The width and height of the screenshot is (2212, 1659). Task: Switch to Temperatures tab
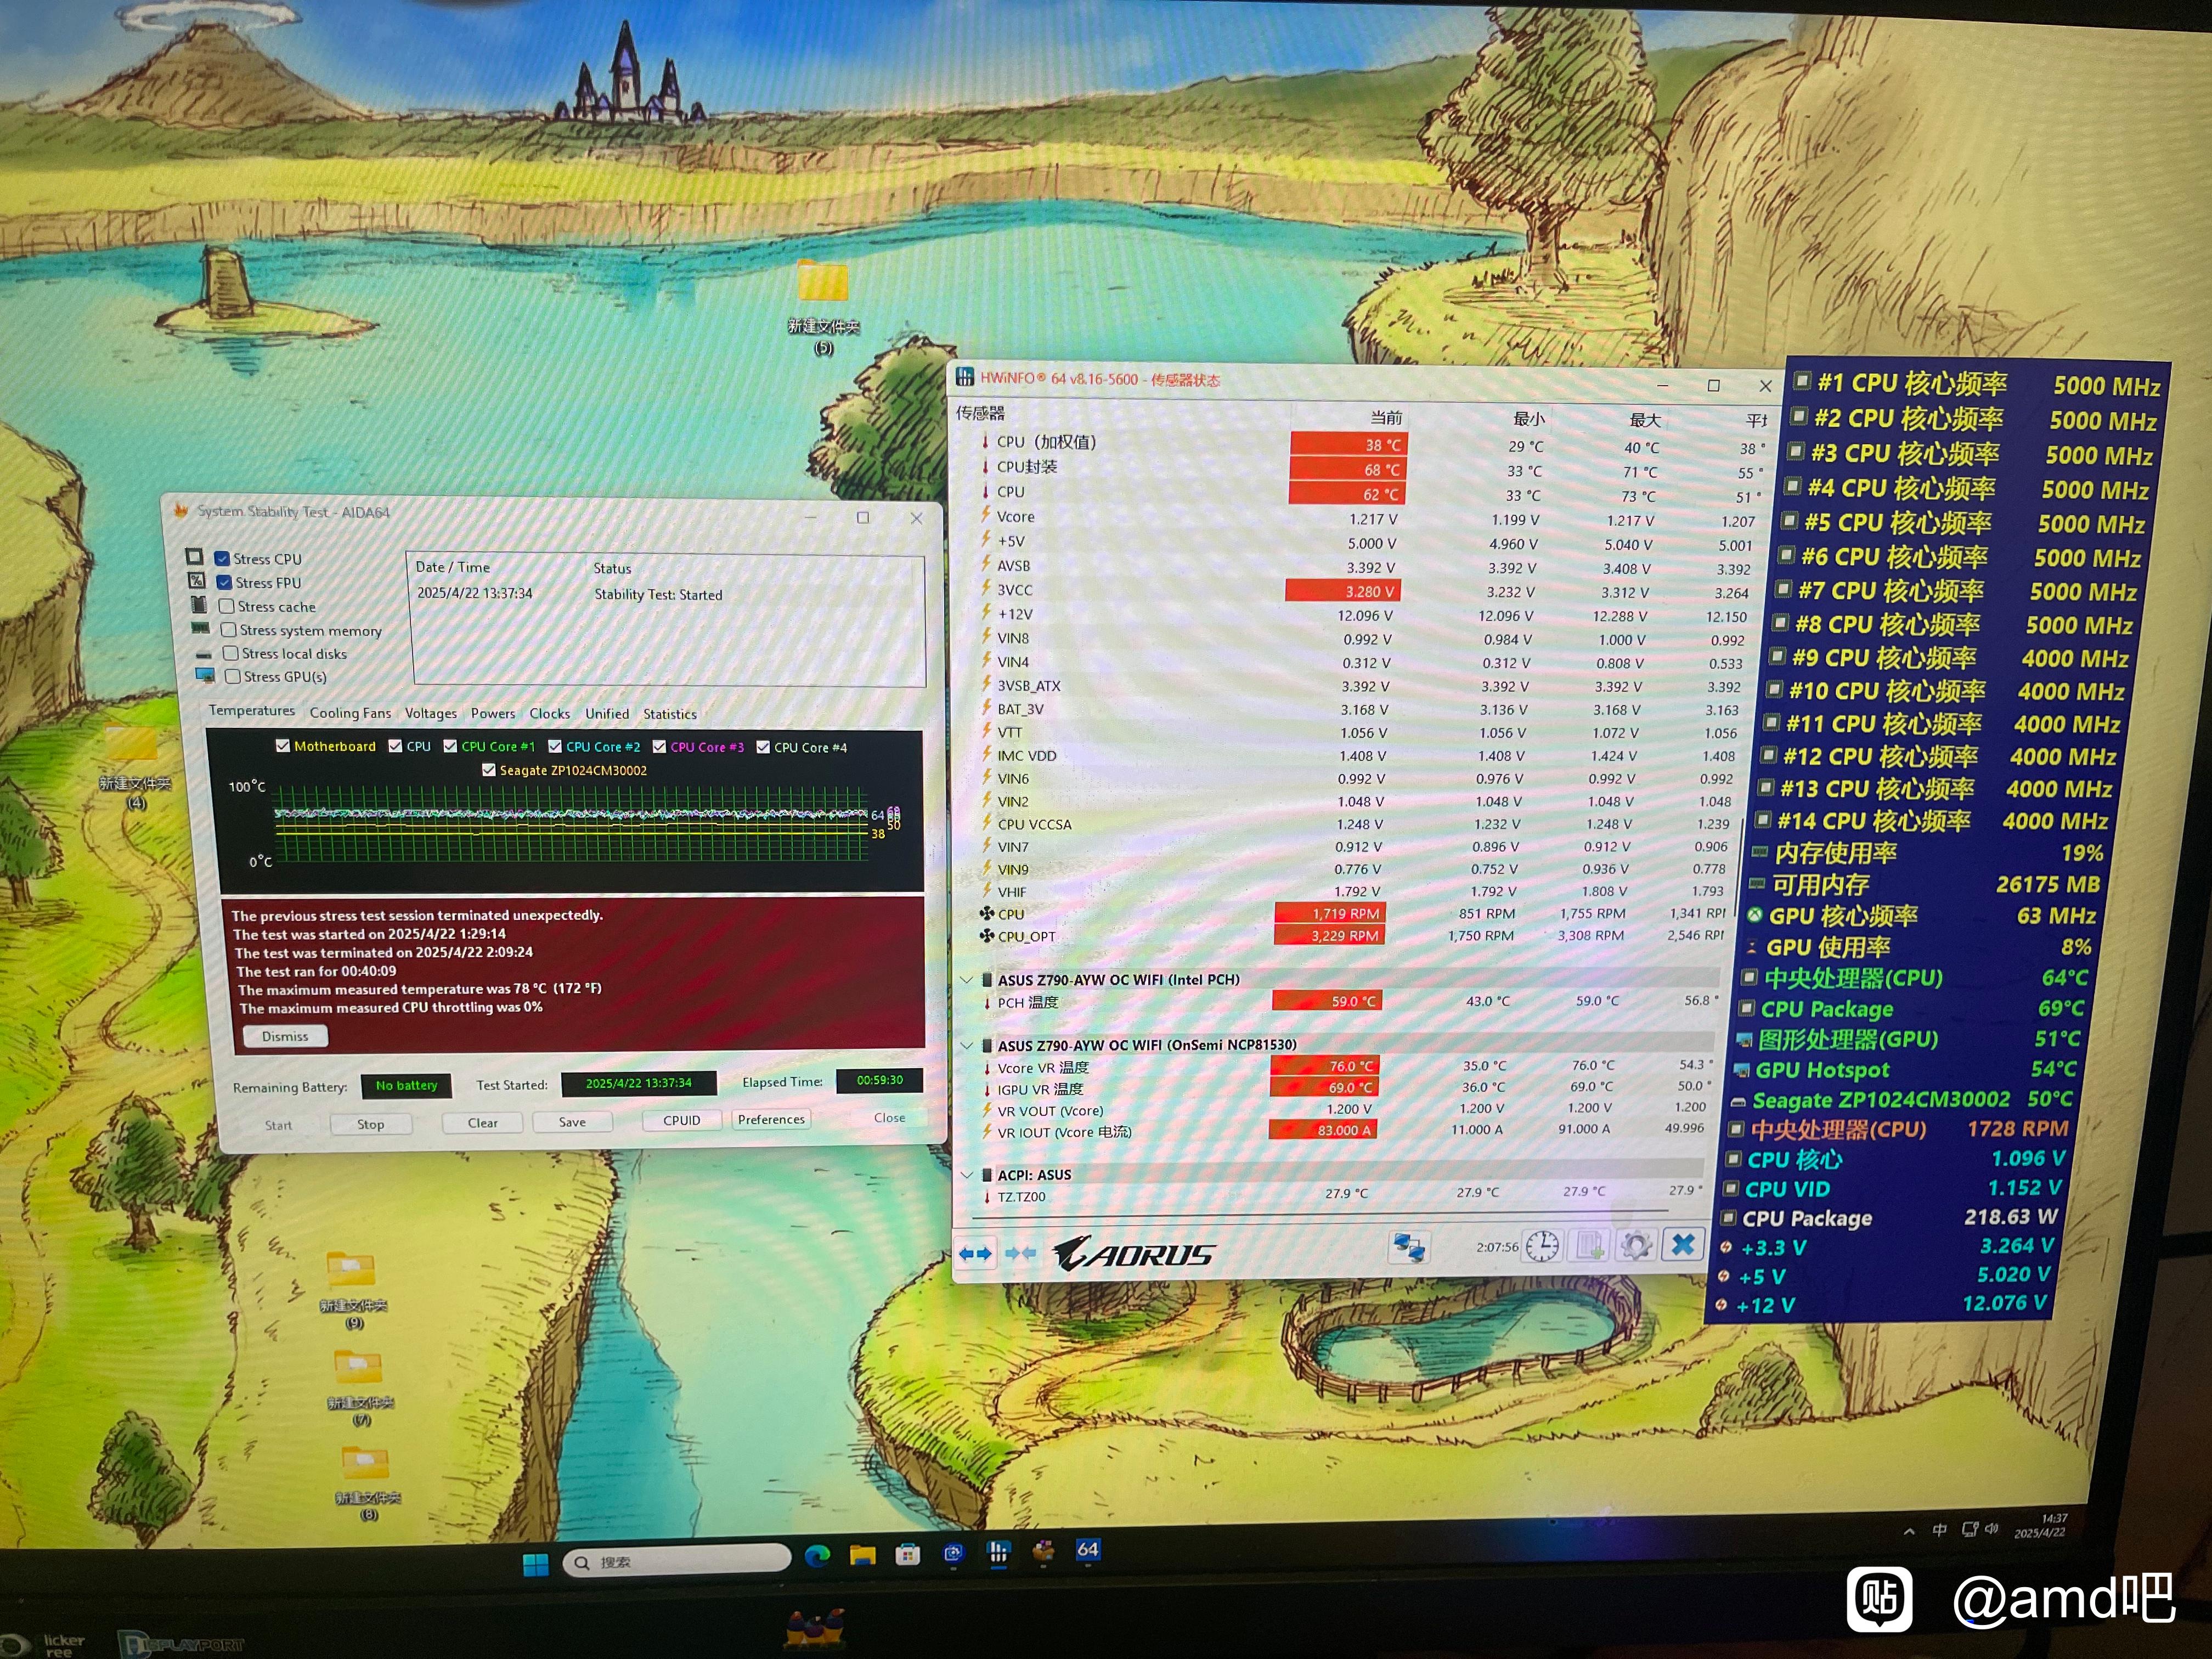(252, 710)
